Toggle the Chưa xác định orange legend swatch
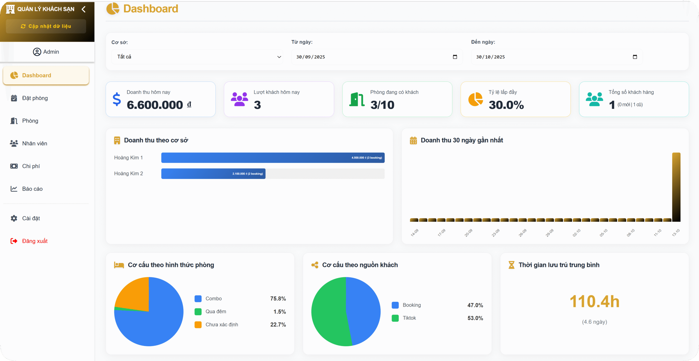 click(198, 324)
